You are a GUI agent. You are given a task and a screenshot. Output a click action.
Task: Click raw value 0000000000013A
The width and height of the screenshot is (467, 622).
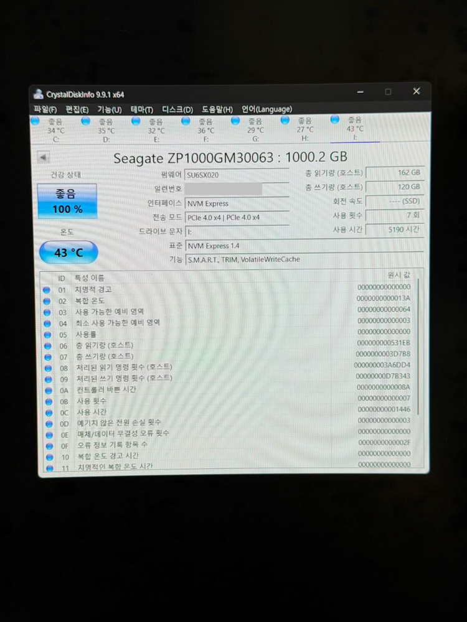[x=383, y=298]
